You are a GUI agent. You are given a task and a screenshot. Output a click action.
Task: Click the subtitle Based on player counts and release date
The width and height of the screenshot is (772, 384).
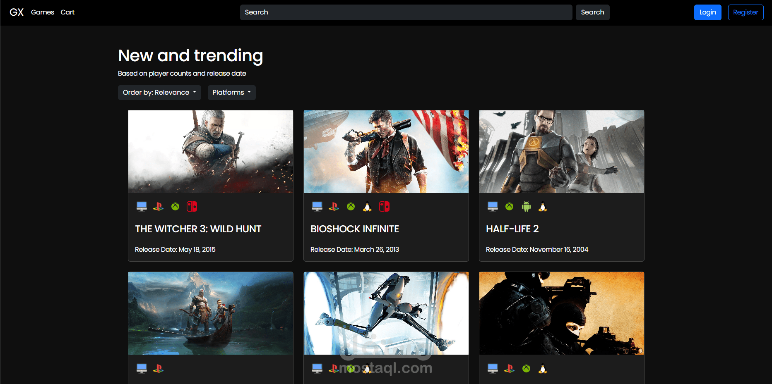(182, 74)
